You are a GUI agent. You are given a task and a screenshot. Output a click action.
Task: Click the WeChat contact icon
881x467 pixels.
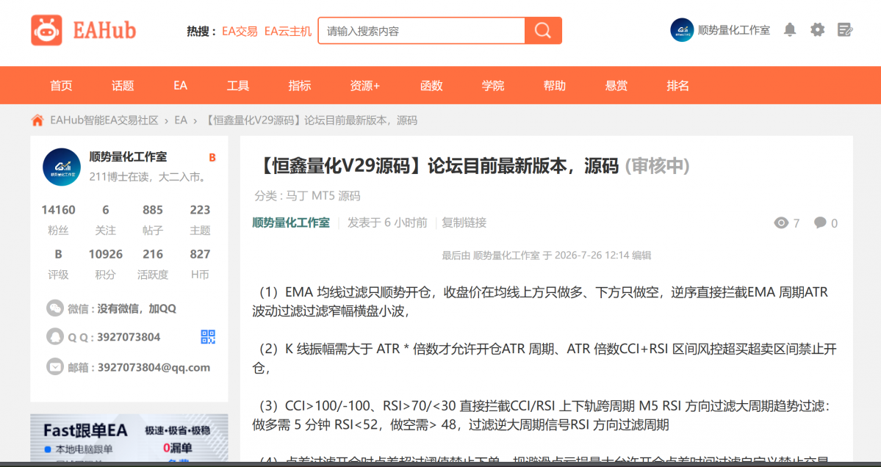(54, 308)
